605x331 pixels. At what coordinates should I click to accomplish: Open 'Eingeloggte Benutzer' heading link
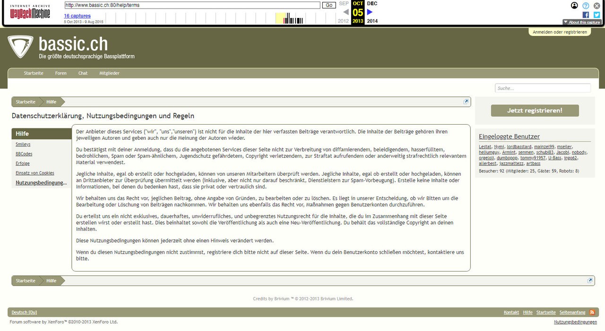(x=509, y=136)
